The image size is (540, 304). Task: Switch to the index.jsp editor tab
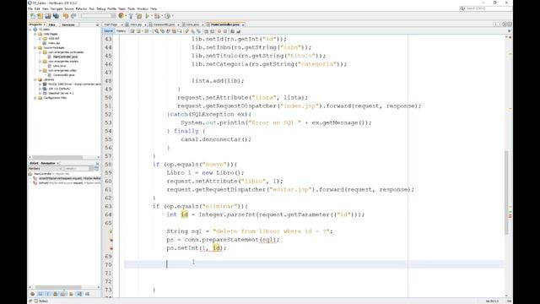point(135,24)
